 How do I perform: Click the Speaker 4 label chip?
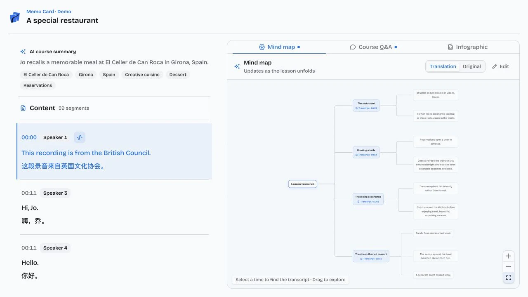[x=55, y=248]
